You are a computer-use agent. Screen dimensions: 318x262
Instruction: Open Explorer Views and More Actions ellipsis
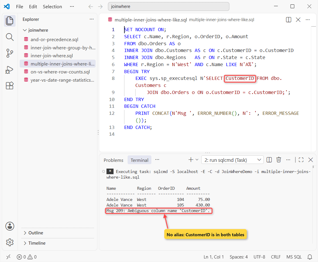(92, 19)
